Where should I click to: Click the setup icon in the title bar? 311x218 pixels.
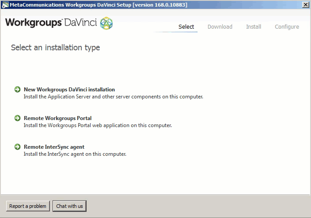[5, 5]
